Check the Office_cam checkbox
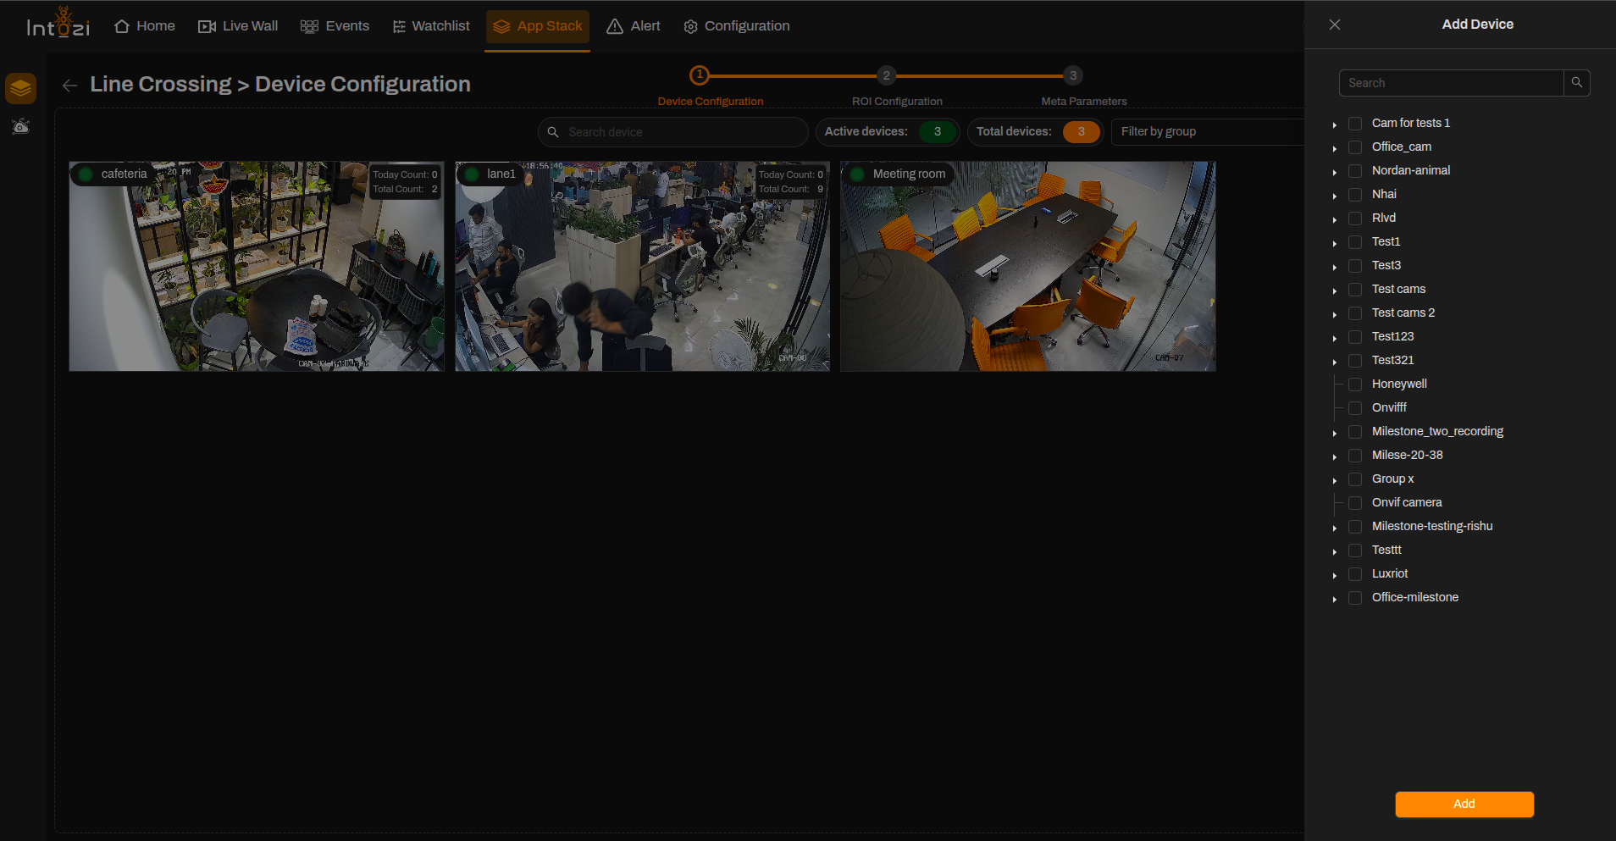 1355,147
